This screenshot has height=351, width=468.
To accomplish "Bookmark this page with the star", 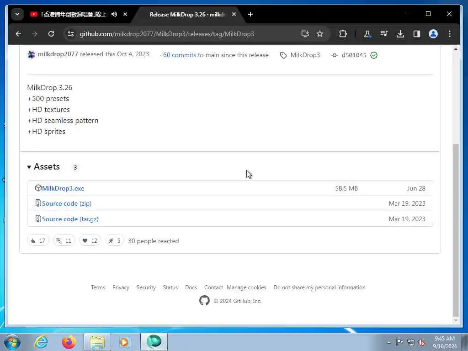I will coord(320,34).
